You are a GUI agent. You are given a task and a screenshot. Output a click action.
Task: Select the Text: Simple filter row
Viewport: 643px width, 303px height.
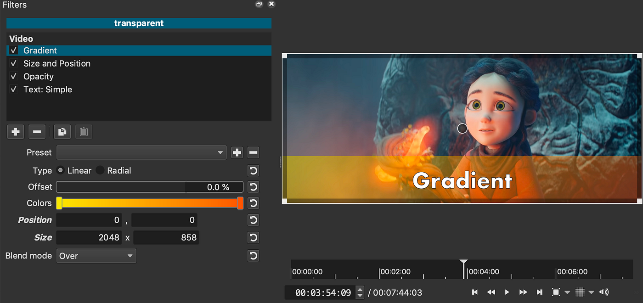(x=139, y=89)
